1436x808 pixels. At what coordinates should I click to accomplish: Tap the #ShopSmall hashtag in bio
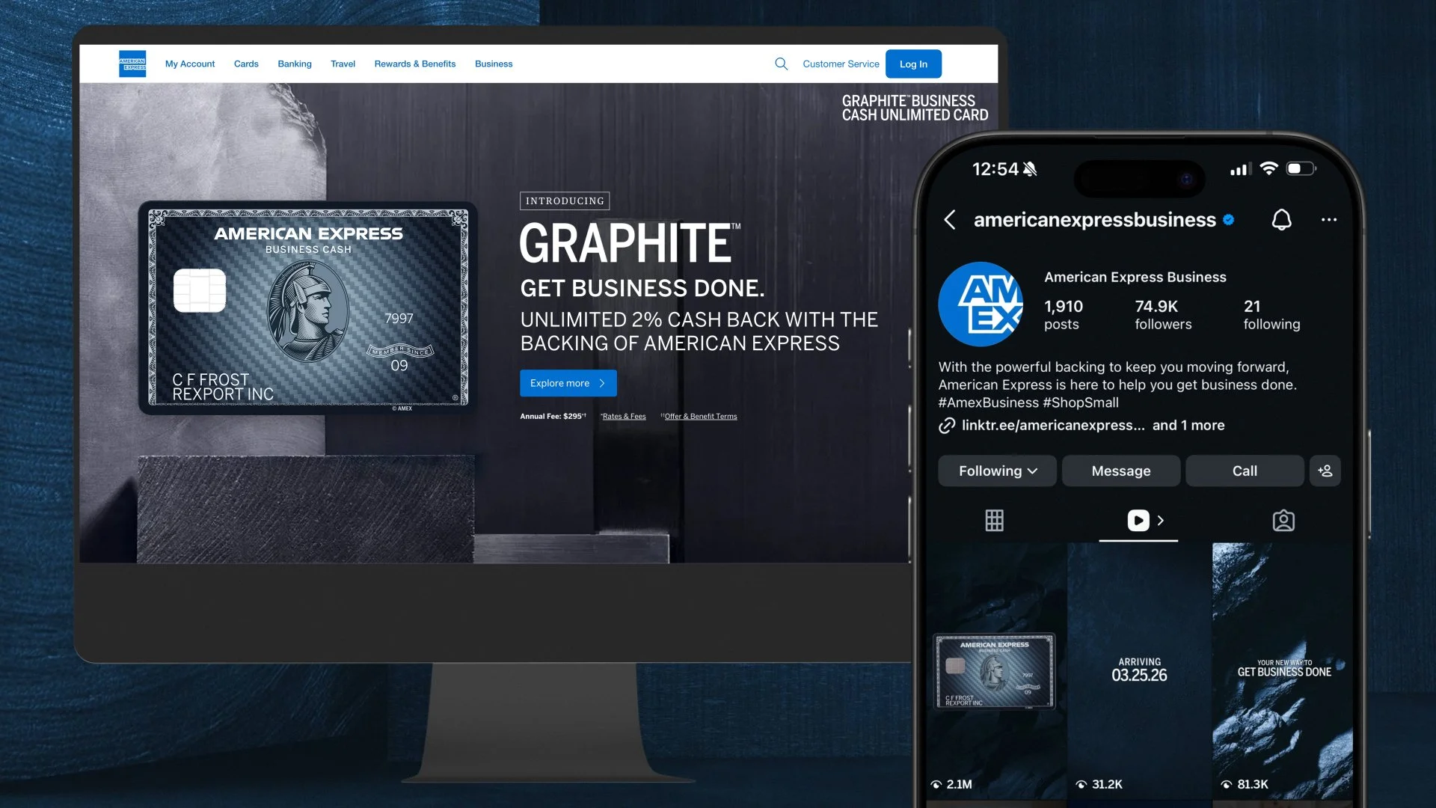1081,403
